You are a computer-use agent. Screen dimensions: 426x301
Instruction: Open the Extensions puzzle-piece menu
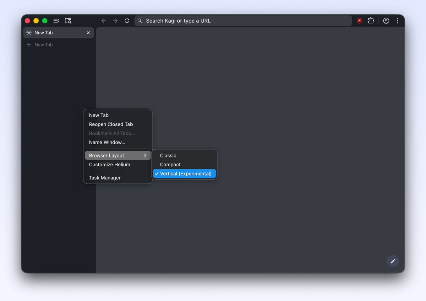(371, 21)
